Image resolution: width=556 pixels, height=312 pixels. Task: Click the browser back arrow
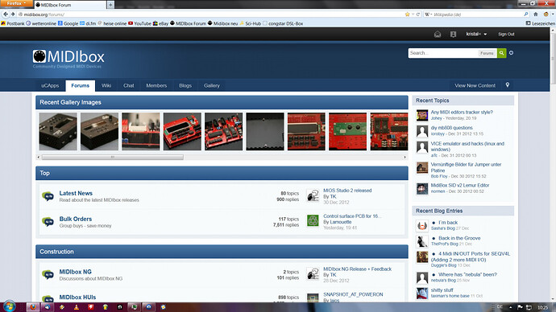[x=6, y=14]
